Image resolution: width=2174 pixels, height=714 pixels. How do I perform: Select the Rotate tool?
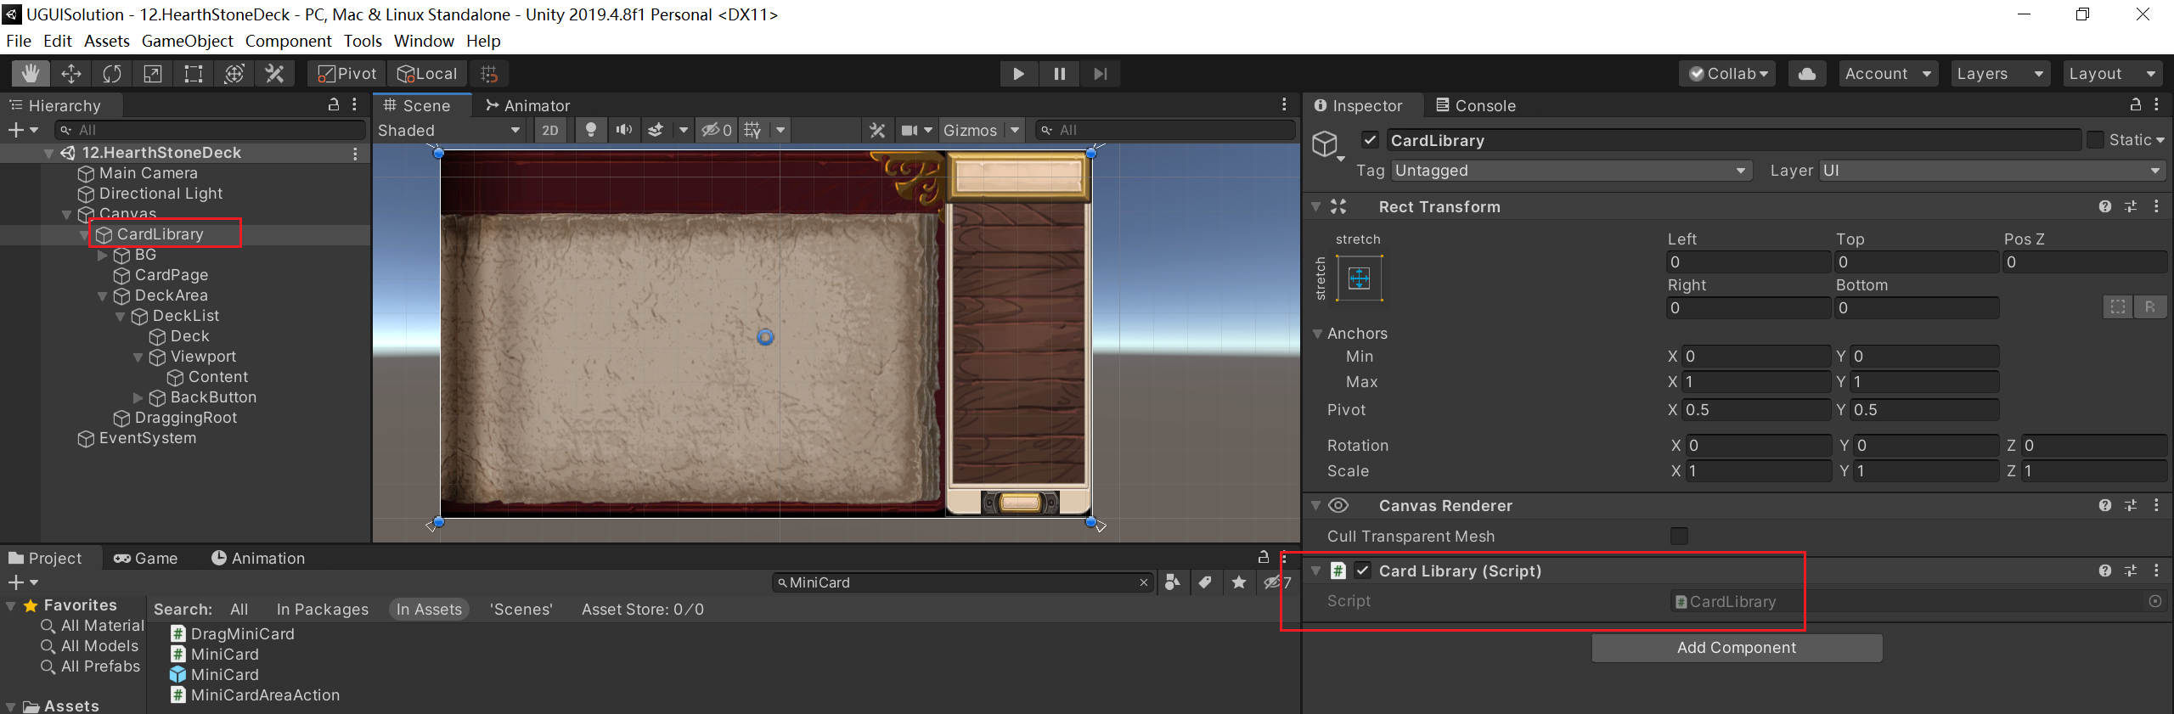click(112, 74)
